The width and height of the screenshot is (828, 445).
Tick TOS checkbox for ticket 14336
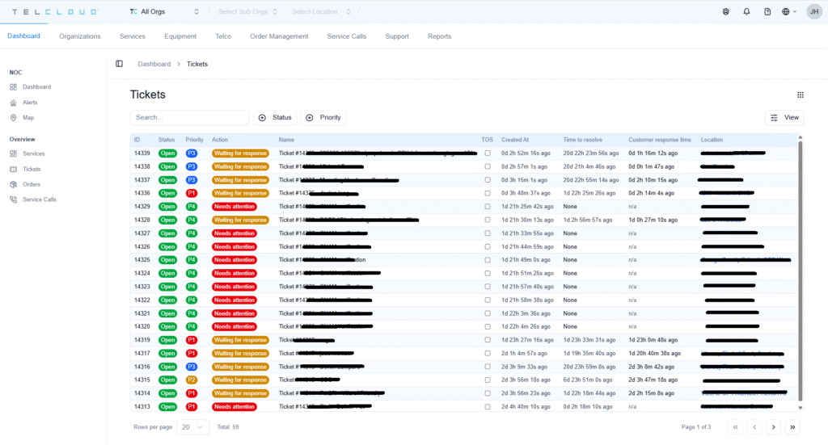[487, 193]
